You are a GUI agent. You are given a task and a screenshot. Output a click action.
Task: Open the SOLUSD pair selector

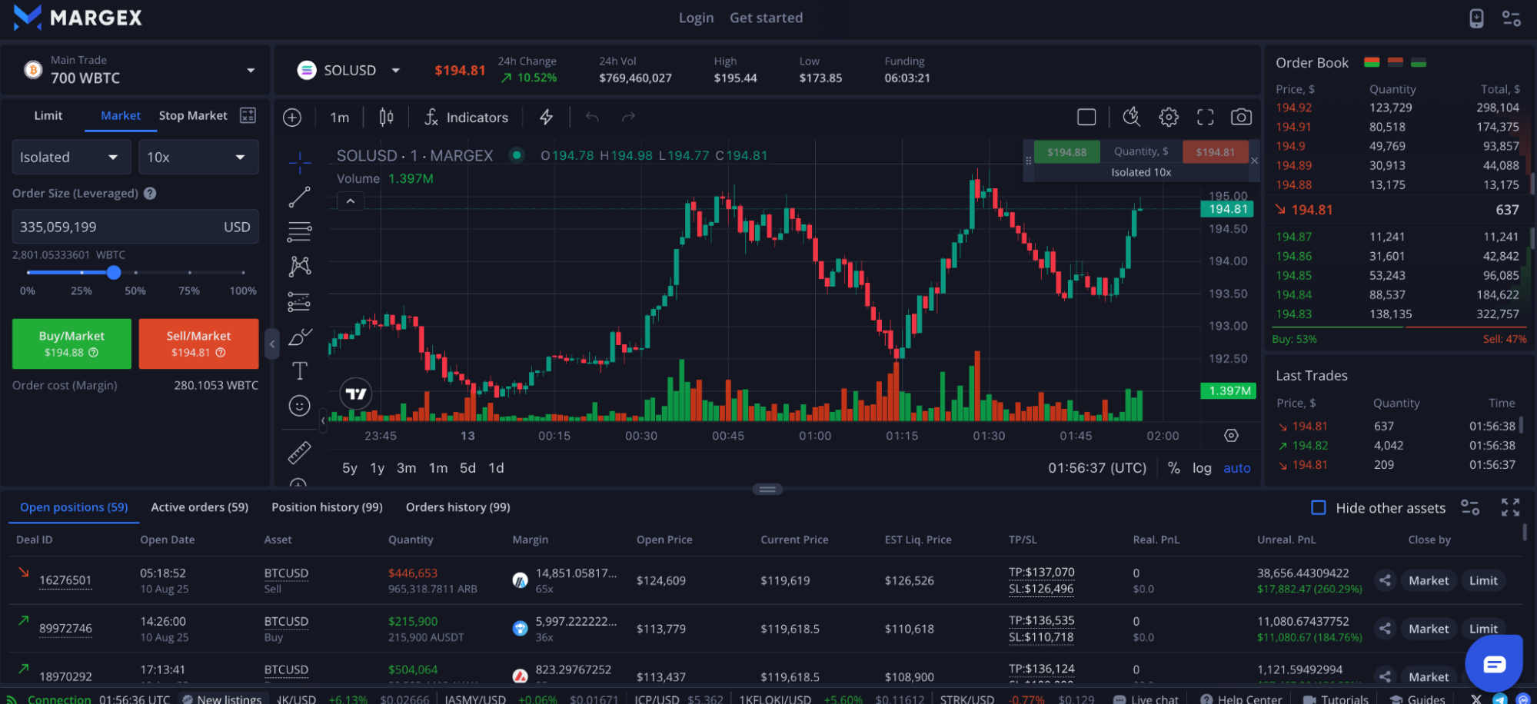click(348, 70)
